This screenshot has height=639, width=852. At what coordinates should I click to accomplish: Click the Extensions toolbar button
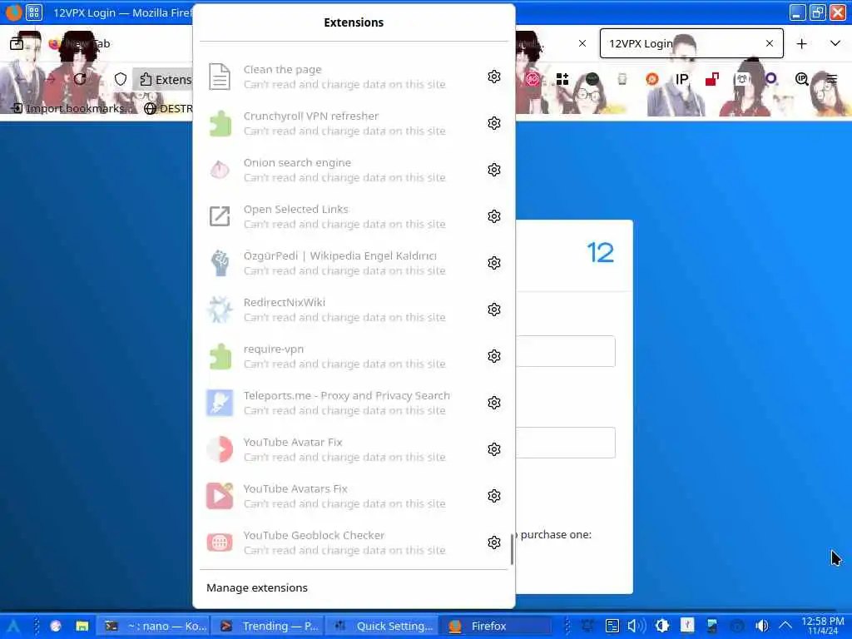click(163, 80)
